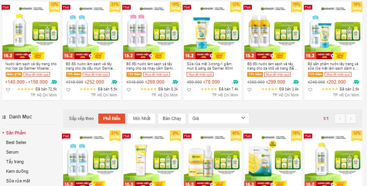
Task: Toggle favorite heart on the 202.000 set
Action: [310, 90]
